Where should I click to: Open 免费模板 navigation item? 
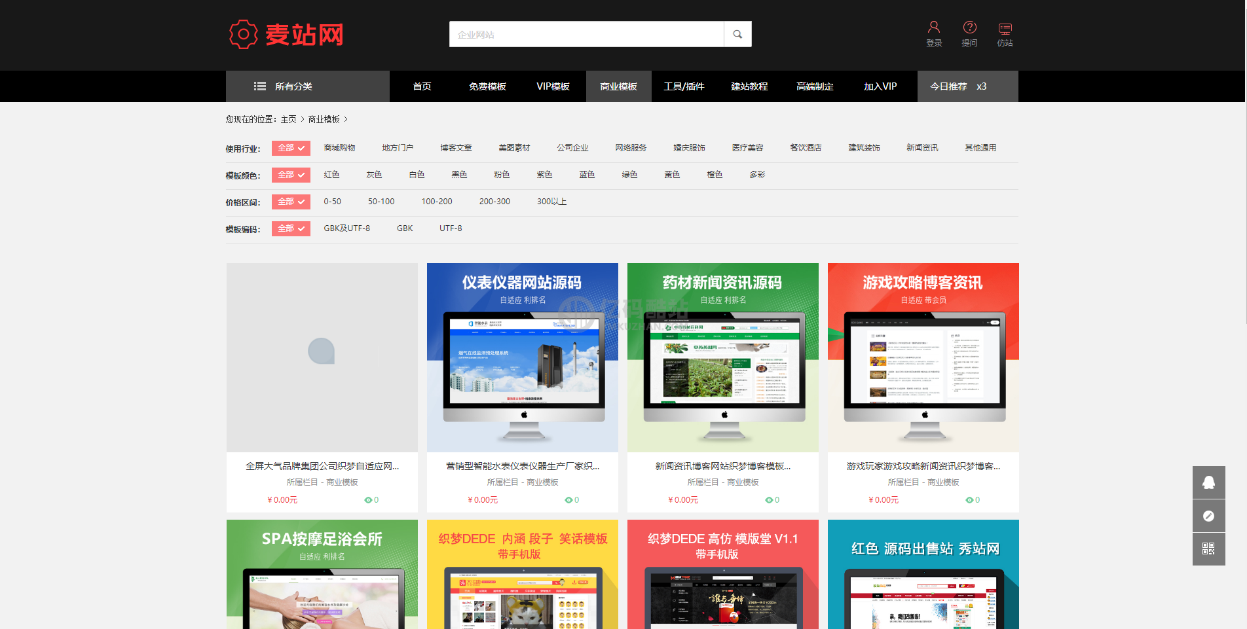[487, 86]
